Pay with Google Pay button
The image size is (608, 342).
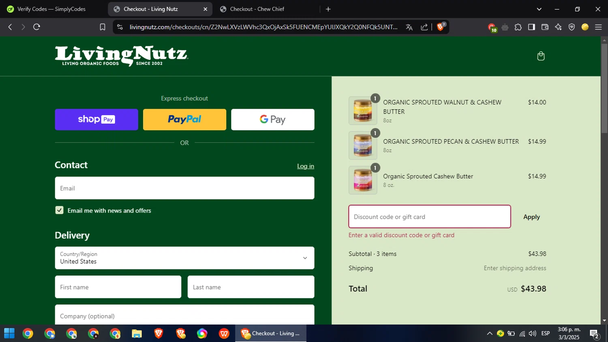273,119
